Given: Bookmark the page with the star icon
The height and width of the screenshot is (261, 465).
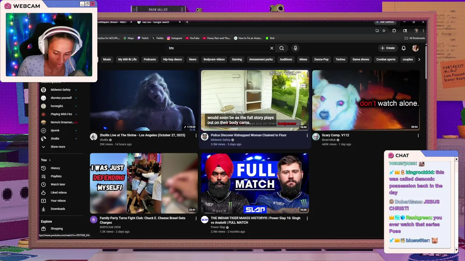Looking at the screenshot, I should (x=384, y=31).
